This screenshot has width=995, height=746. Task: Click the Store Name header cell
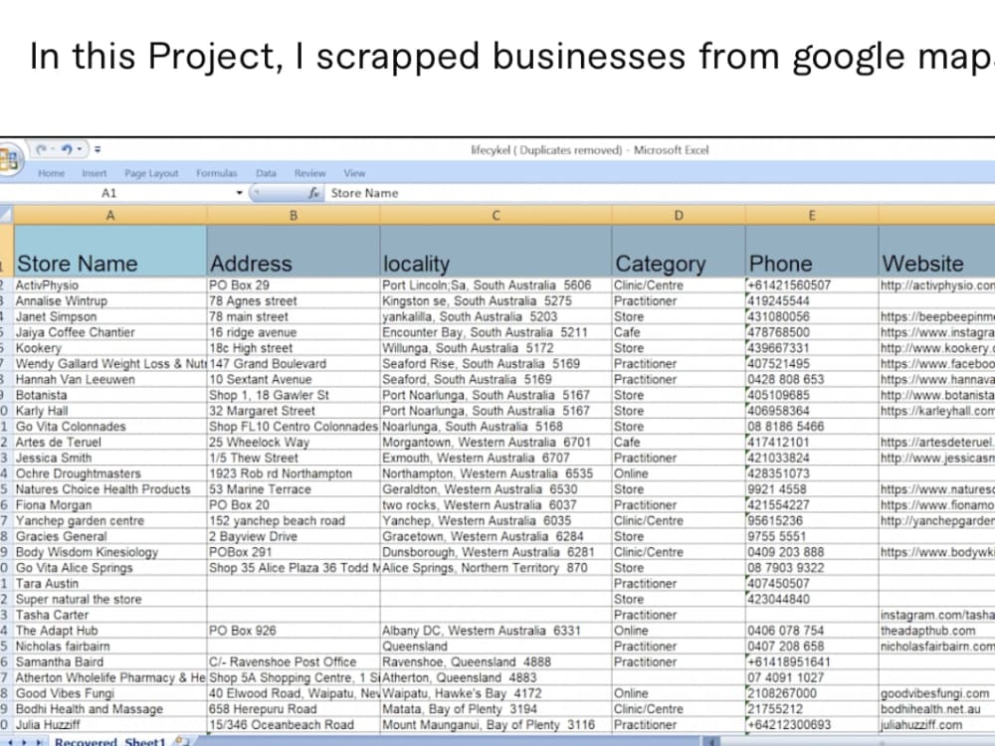coord(110,252)
